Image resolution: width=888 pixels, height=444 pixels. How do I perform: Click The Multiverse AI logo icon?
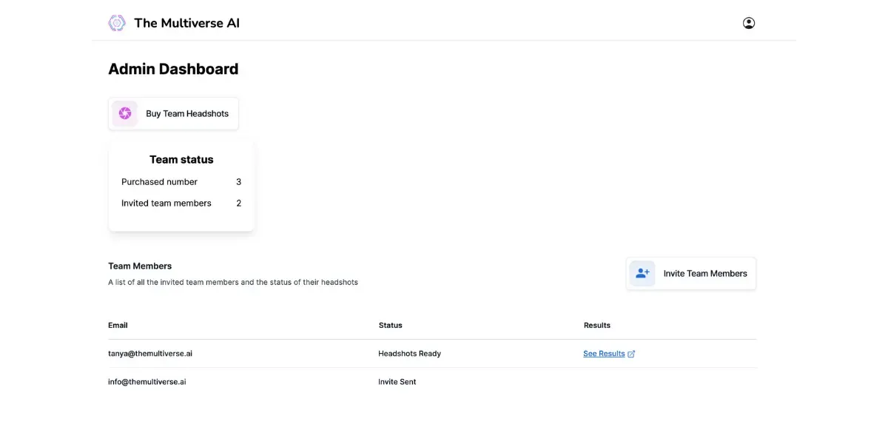[117, 22]
